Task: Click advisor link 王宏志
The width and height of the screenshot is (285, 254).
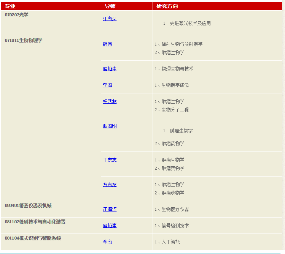Action: click(x=110, y=160)
